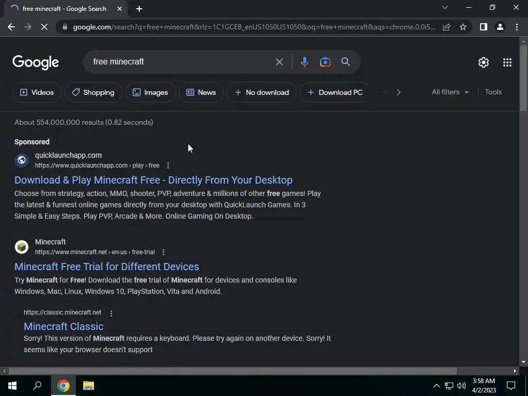Open the Google apps grid
528x396 pixels.
(507, 62)
